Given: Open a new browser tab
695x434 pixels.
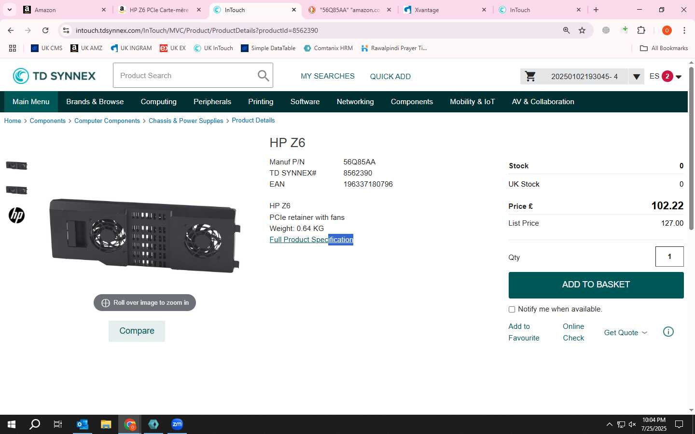Looking at the screenshot, I should click(596, 10).
